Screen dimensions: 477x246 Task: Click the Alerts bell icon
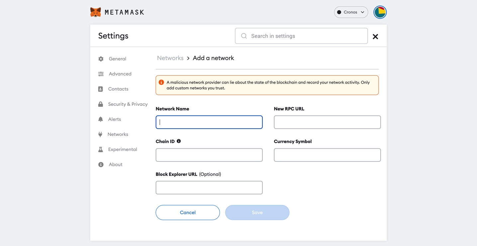(x=101, y=119)
